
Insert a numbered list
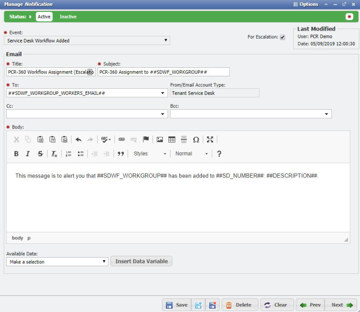[68, 154]
